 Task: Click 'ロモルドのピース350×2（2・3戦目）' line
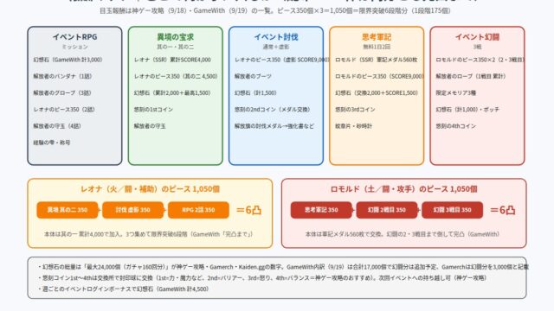click(480, 60)
